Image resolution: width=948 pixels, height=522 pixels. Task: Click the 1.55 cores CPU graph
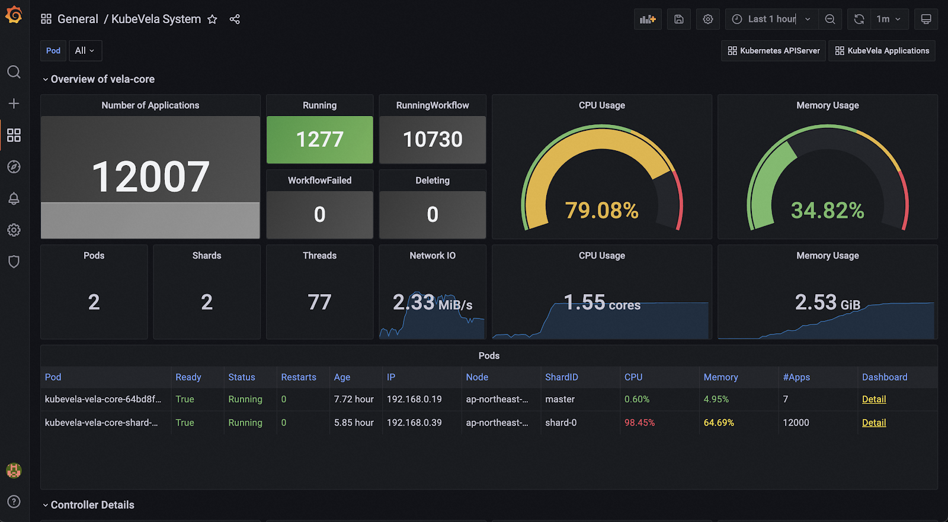click(x=602, y=303)
